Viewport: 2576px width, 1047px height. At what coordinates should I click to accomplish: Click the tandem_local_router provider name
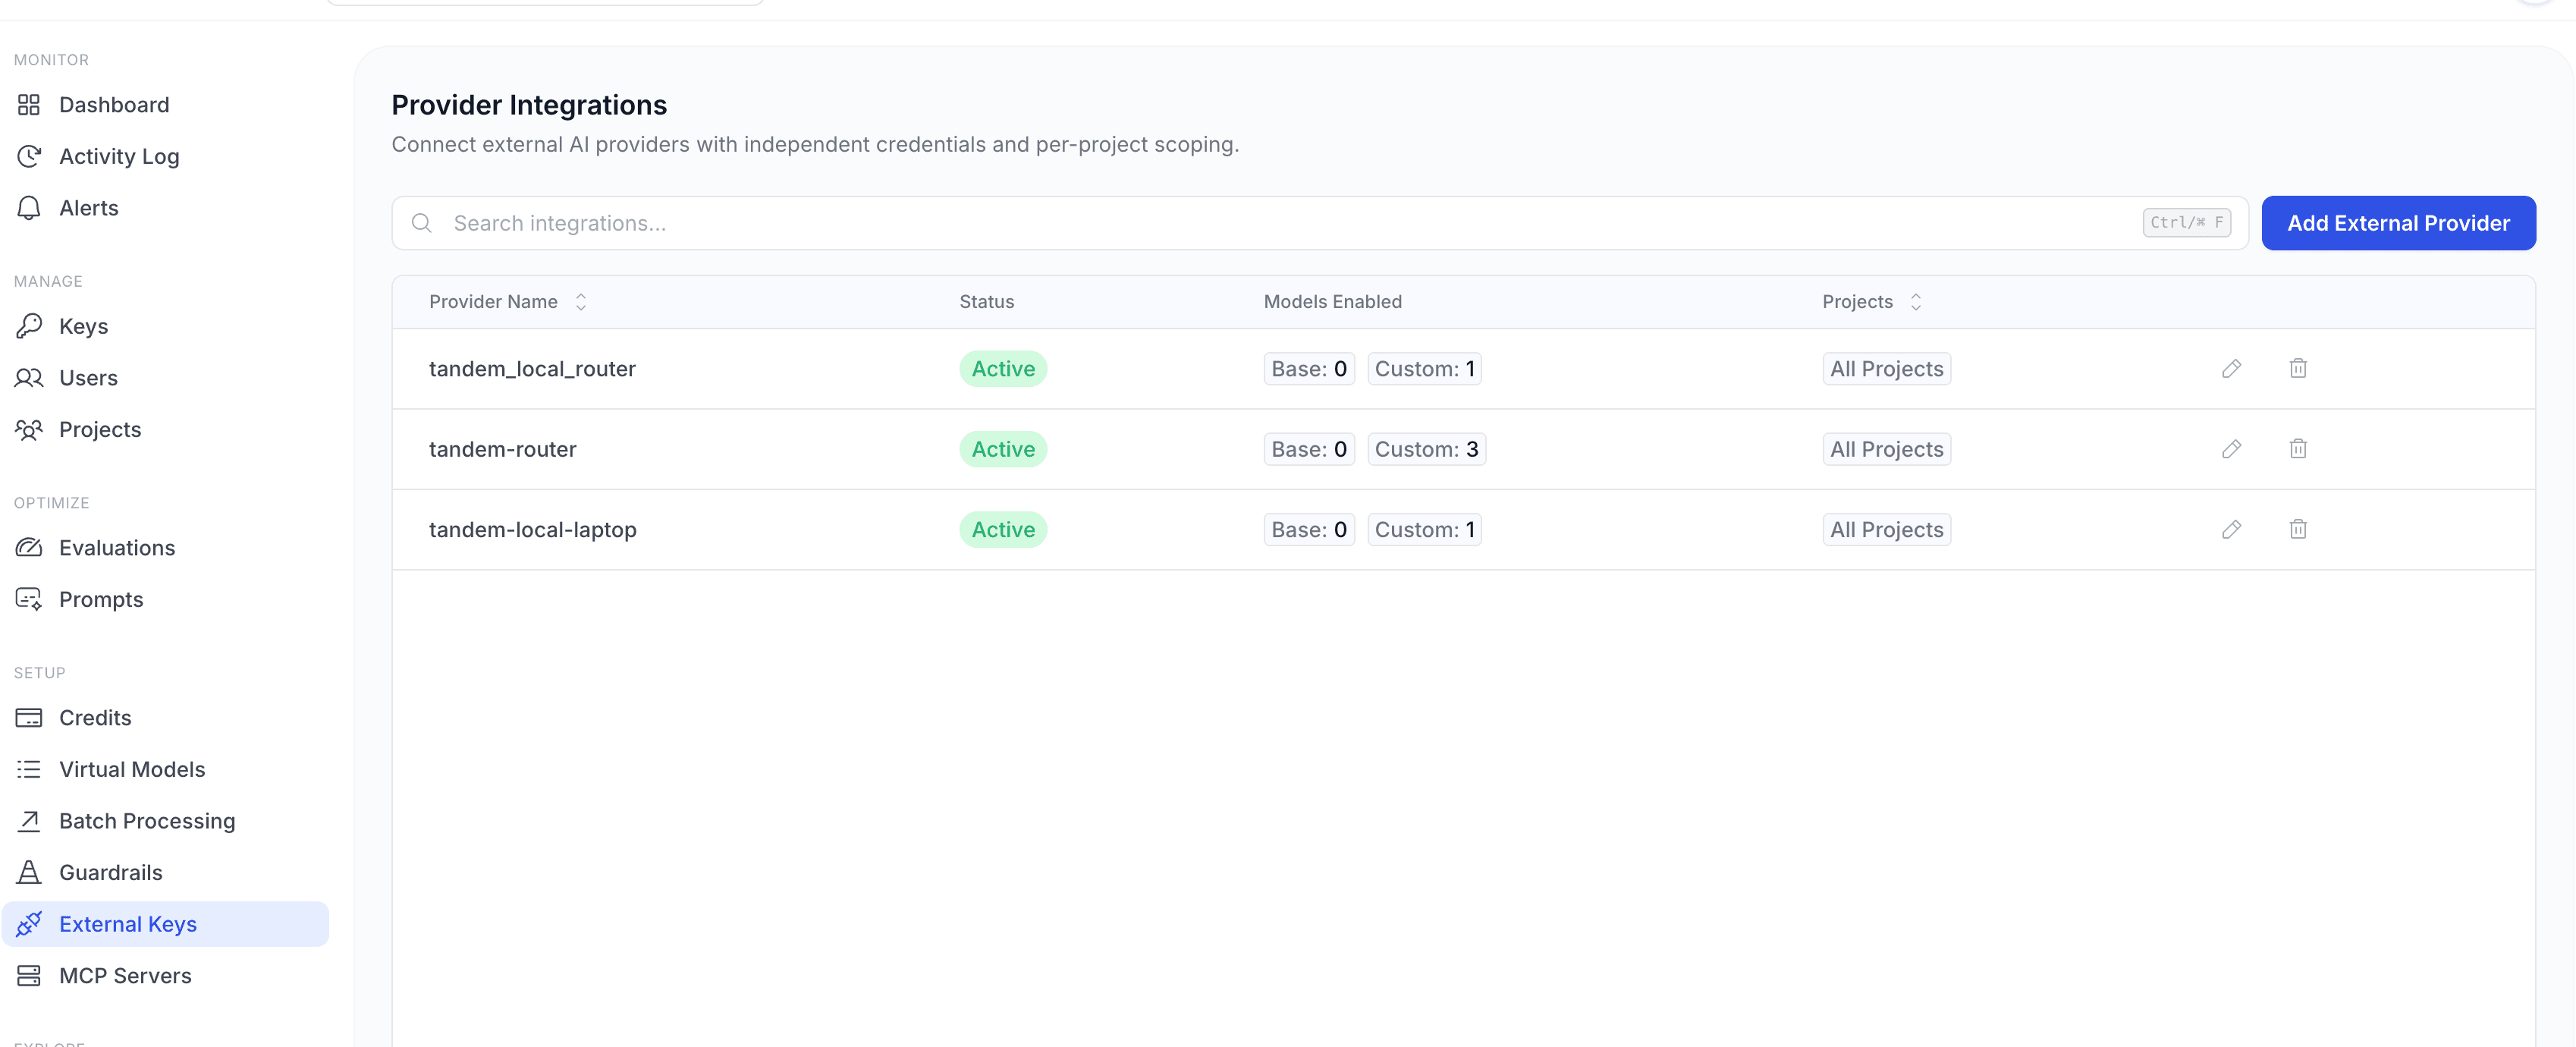[532, 369]
